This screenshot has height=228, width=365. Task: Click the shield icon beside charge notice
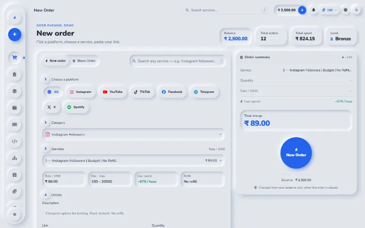256,188
